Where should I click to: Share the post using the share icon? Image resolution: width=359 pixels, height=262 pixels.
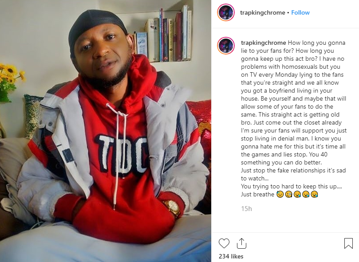(x=241, y=243)
